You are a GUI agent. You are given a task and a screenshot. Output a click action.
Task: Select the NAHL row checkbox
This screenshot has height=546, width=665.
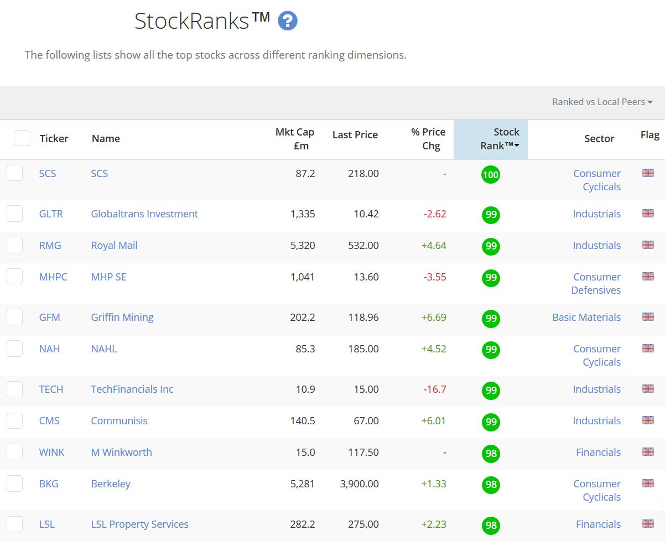(15, 348)
